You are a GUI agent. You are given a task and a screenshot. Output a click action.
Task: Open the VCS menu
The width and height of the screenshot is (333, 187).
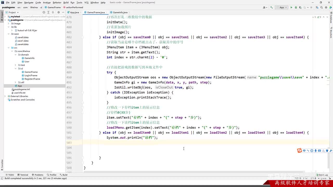(86, 2)
